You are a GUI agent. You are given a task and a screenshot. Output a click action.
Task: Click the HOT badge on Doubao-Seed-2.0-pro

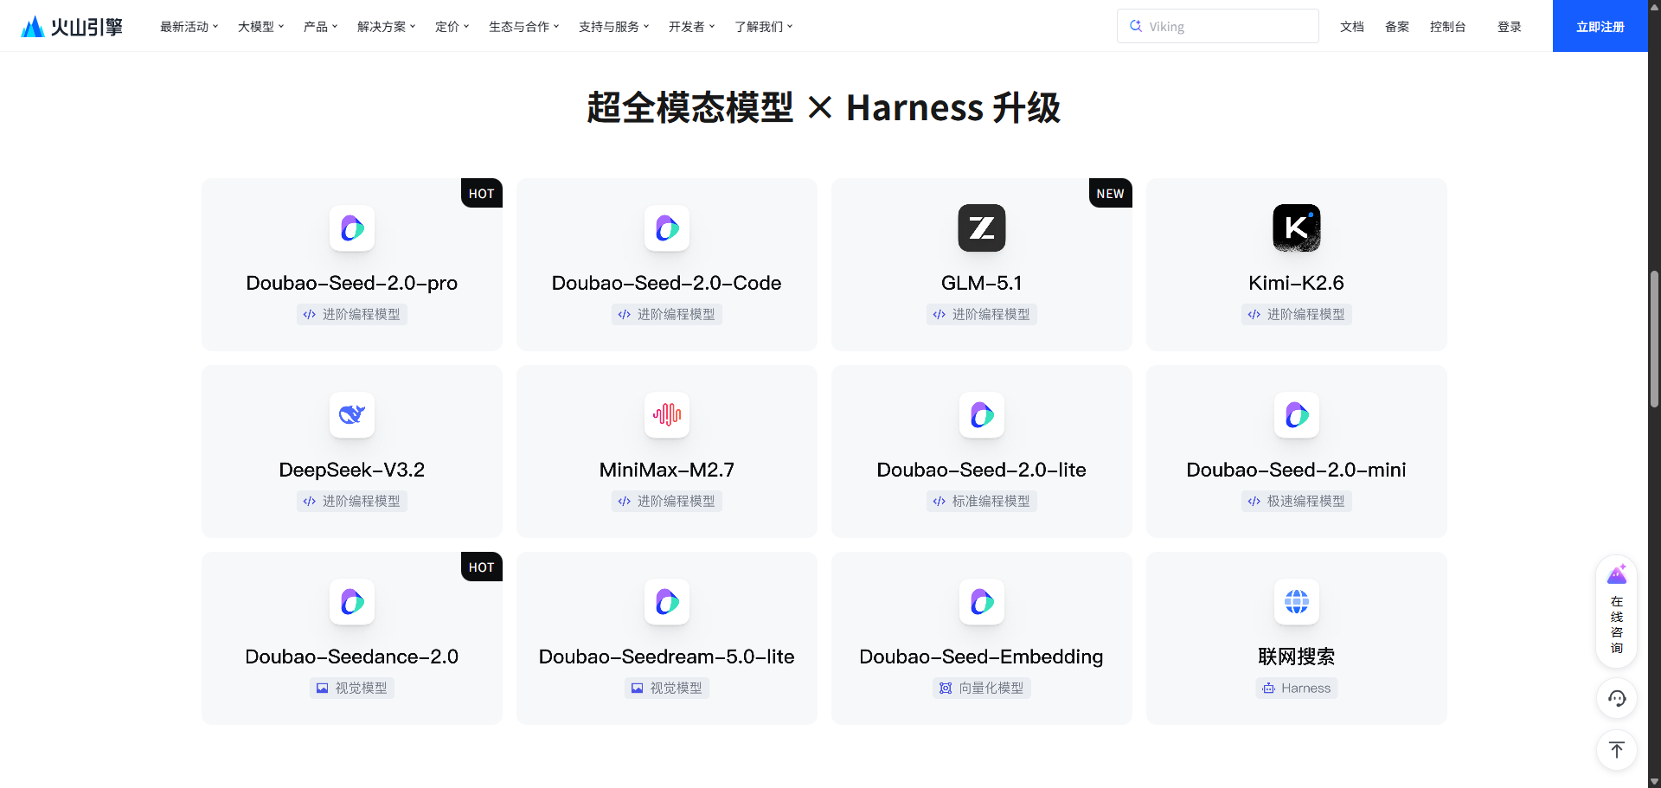pyautogui.click(x=482, y=194)
